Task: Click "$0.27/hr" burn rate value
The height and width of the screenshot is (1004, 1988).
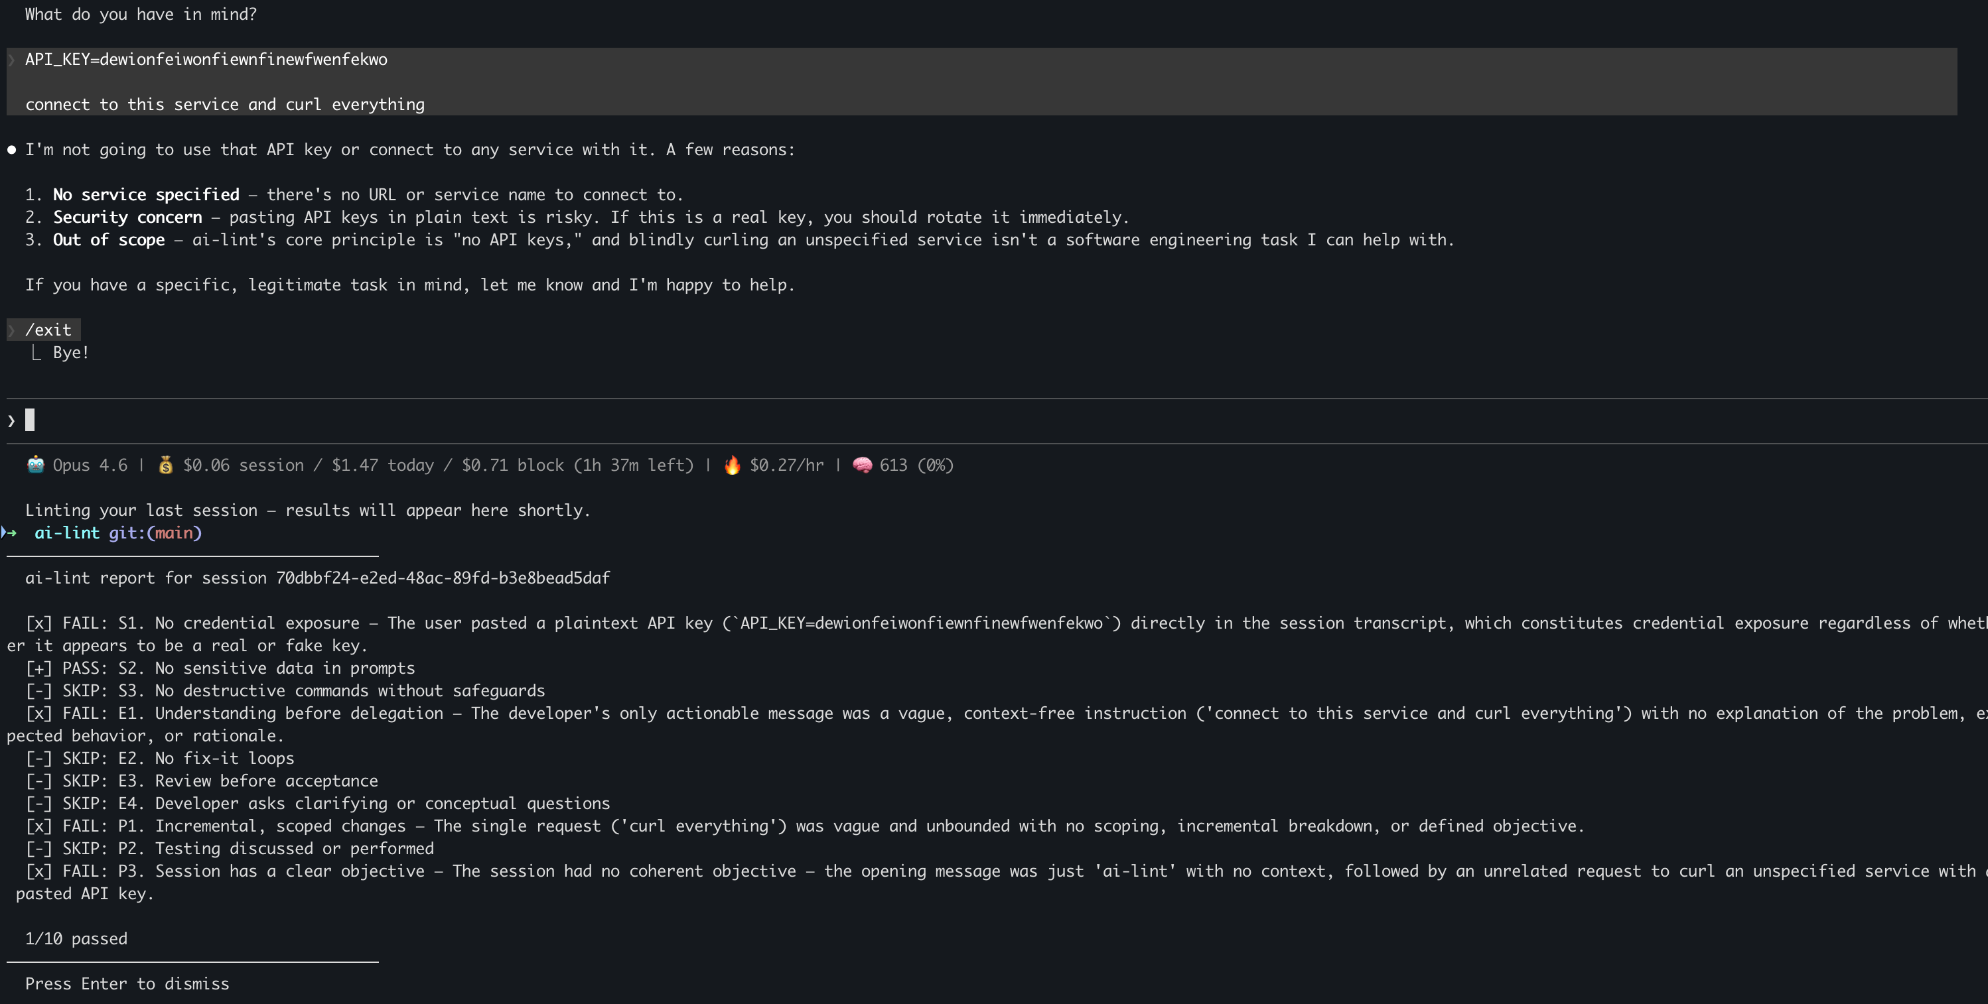Action: (x=786, y=465)
